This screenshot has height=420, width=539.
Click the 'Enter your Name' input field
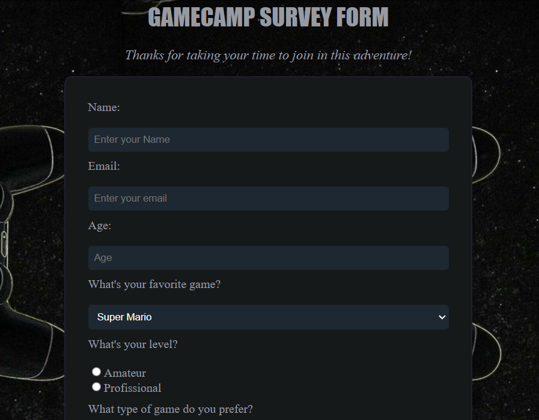[x=268, y=140]
